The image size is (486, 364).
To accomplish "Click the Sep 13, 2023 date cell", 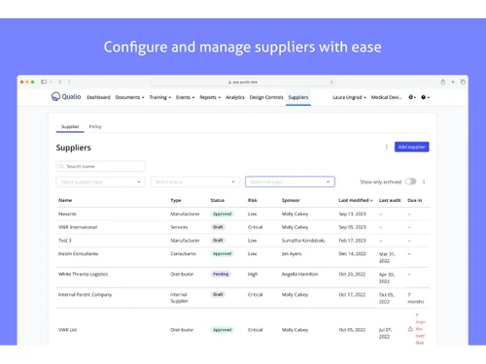I will 352,214.
